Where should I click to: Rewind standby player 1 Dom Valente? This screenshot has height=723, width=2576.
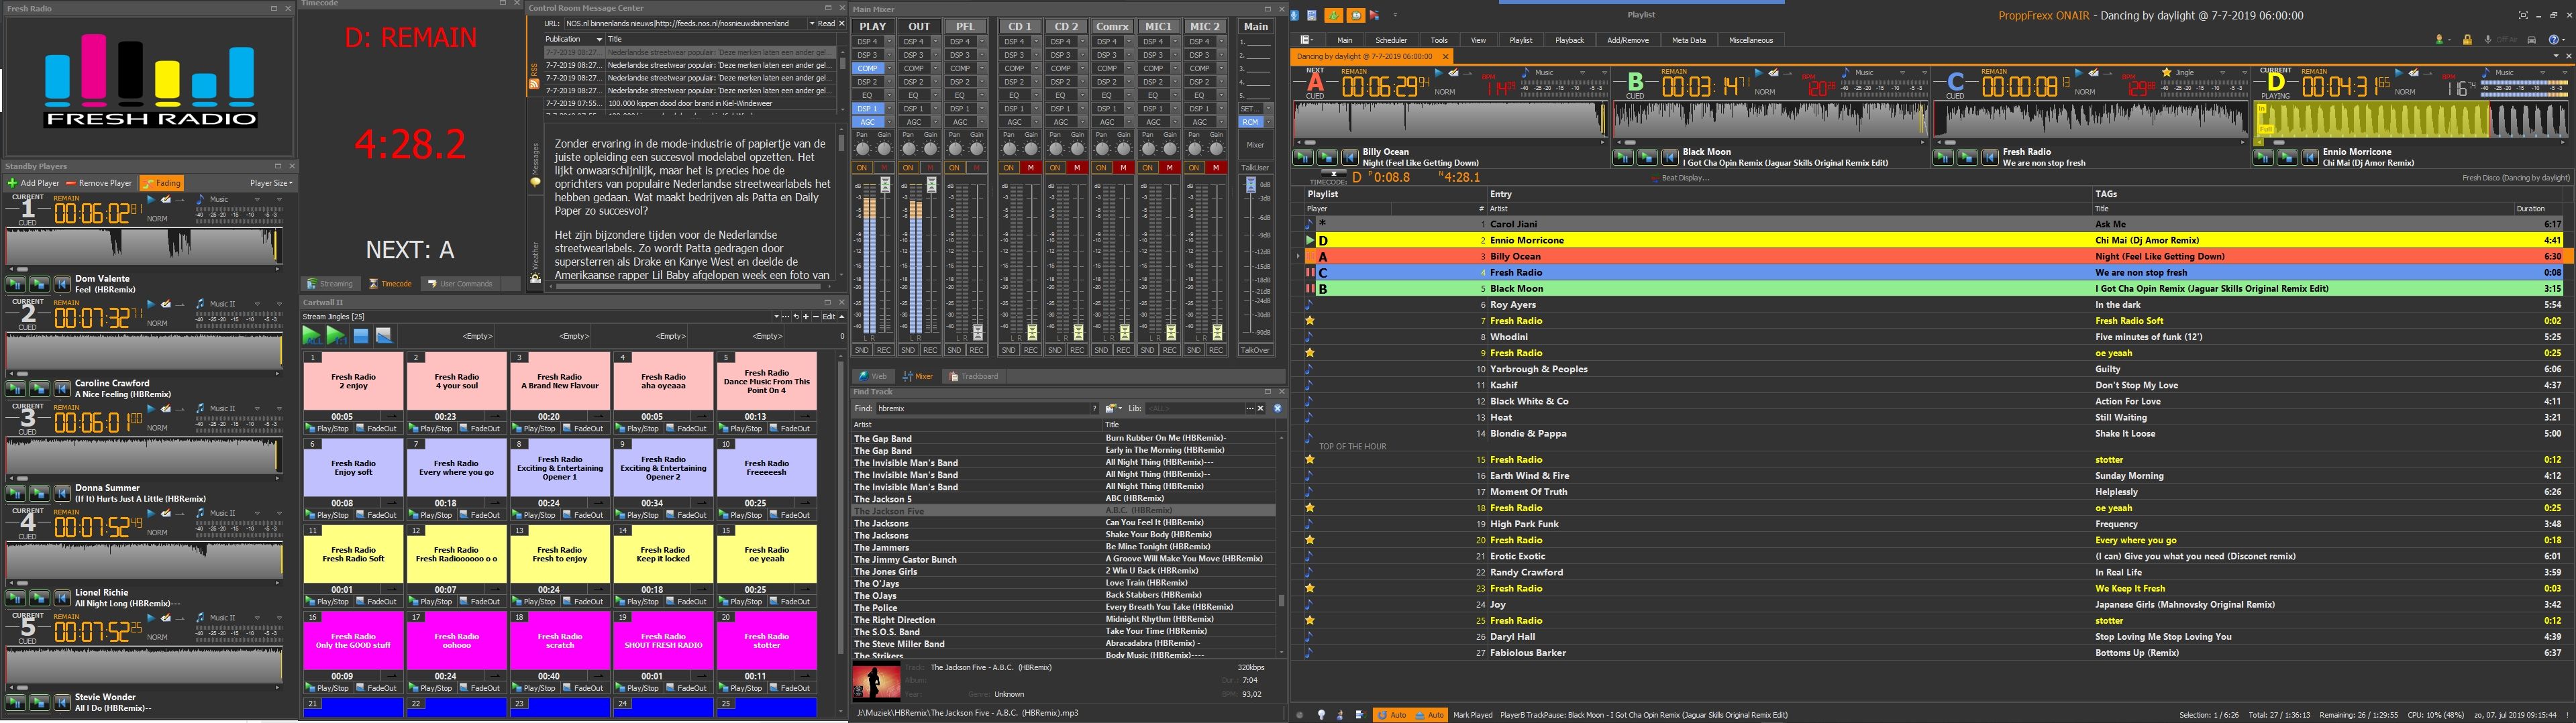pos(61,284)
